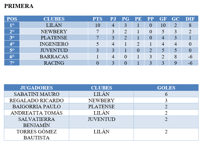
Task: Click the DIF column header
Action: click(190, 19)
